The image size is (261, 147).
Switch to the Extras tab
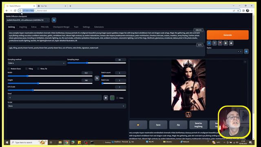[x=34, y=27]
